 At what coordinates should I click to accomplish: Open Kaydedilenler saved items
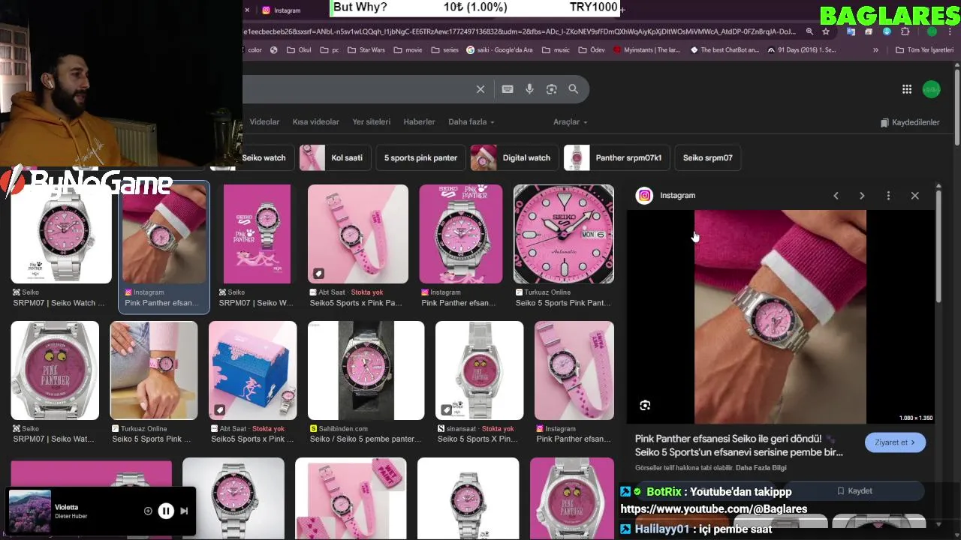click(910, 122)
